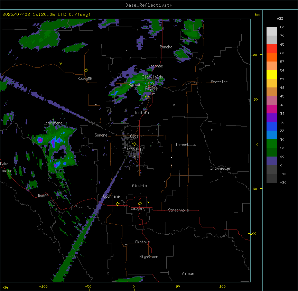Pick the bright yellow 54-51 dBZ swatch
The image size is (298, 291).
tap(272, 74)
